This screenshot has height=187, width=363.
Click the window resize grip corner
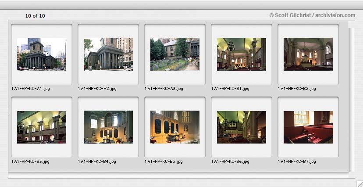click(359, 183)
